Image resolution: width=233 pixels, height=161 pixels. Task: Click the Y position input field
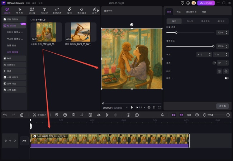(221, 54)
